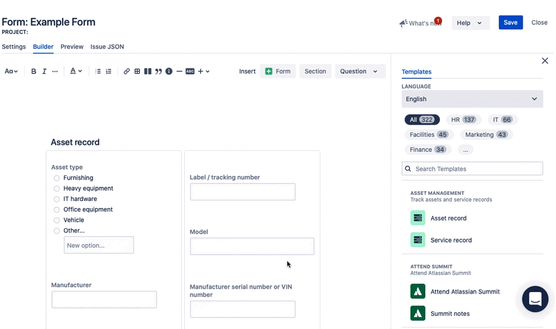Insert a table using grid icon
Image resolution: width=556 pixels, height=329 pixels.
(137, 72)
